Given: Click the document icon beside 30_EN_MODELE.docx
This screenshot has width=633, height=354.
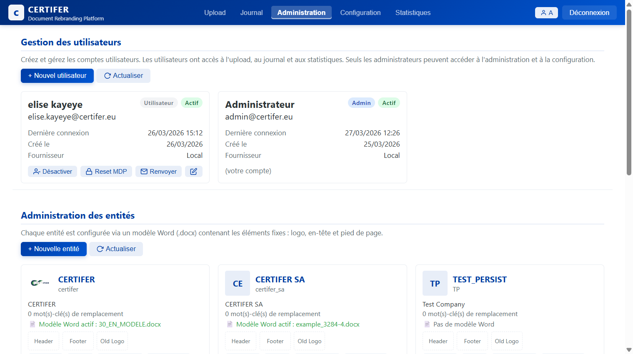Looking at the screenshot, I should [x=32, y=324].
